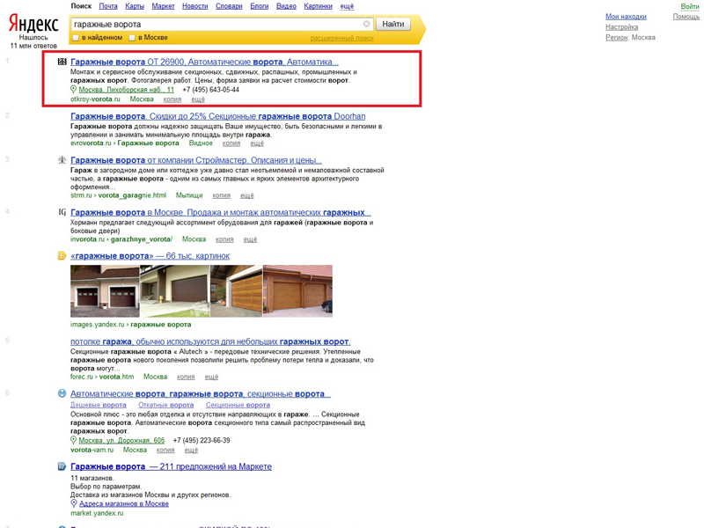This screenshot has height=528, width=704.
Task: Open second thumbnail with dark brown garage door
Action: [174, 291]
